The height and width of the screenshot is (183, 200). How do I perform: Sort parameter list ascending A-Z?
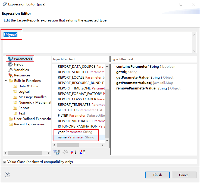[74, 152]
